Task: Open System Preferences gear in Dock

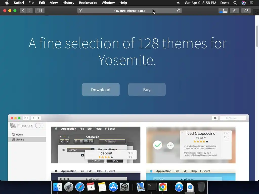Action: tap(124, 187)
